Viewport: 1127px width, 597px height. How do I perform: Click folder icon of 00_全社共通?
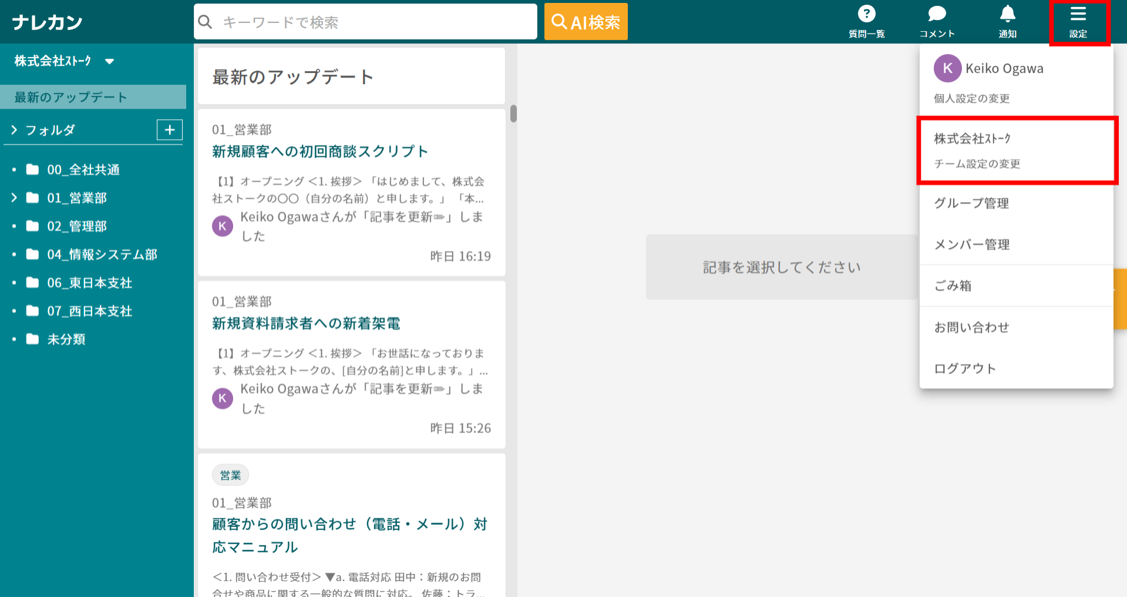(x=33, y=170)
